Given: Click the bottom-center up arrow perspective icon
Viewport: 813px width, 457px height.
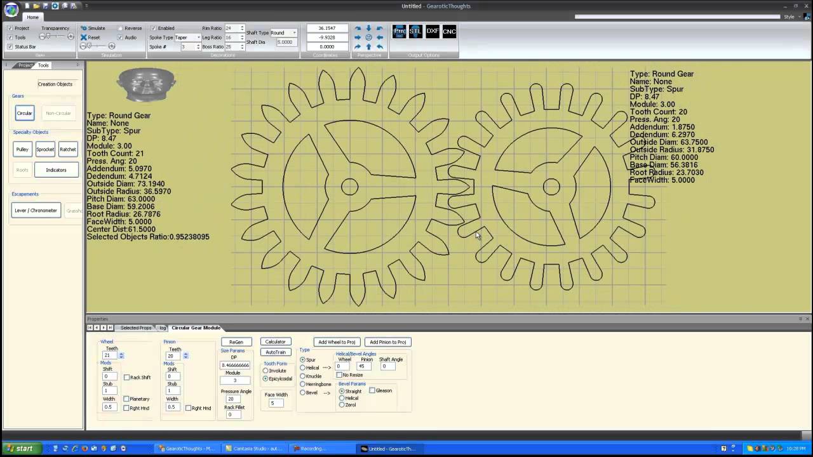Looking at the screenshot, I should pyautogui.click(x=368, y=46).
